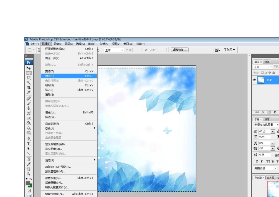This screenshot has width=279, height=197.
Task: Open the 0% kerning dropdown
Action: pos(273,143)
